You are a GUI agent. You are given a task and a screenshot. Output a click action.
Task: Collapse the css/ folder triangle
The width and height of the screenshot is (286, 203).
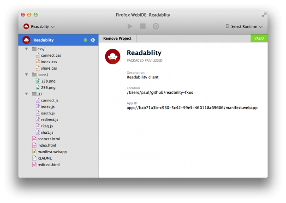point(26,49)
